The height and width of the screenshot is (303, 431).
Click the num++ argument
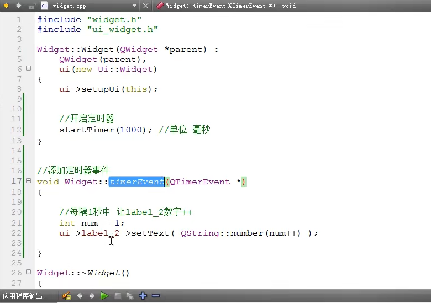point(283,233)
